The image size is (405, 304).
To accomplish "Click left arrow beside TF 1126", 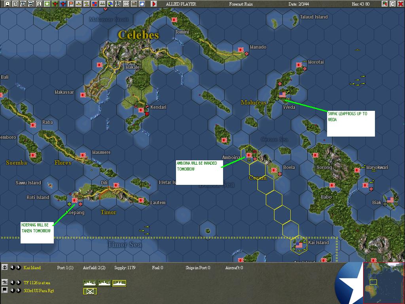I will click(12, 283).
